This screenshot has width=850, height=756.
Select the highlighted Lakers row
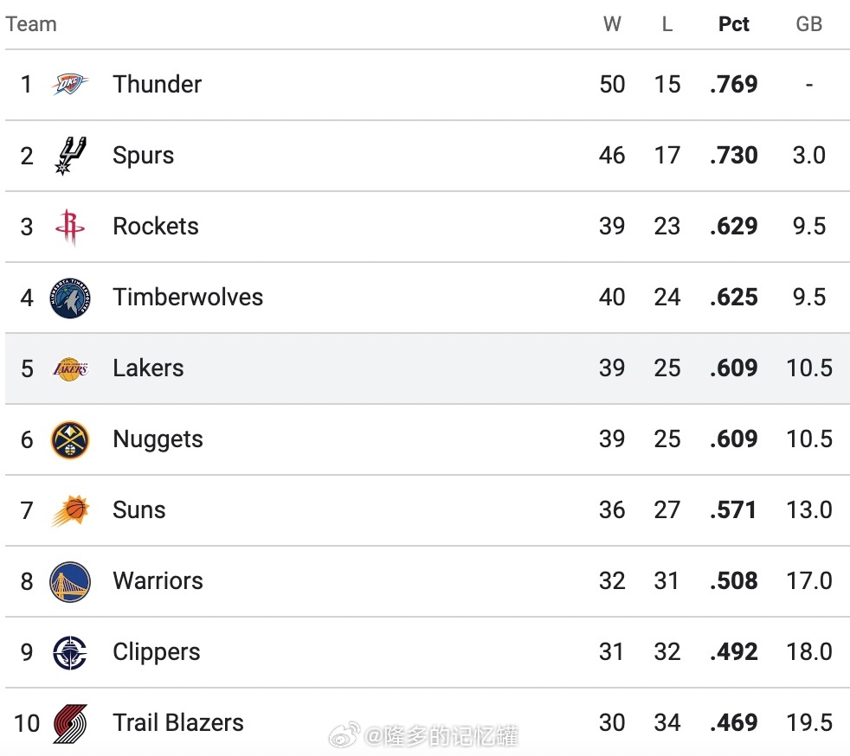(428, 368)
